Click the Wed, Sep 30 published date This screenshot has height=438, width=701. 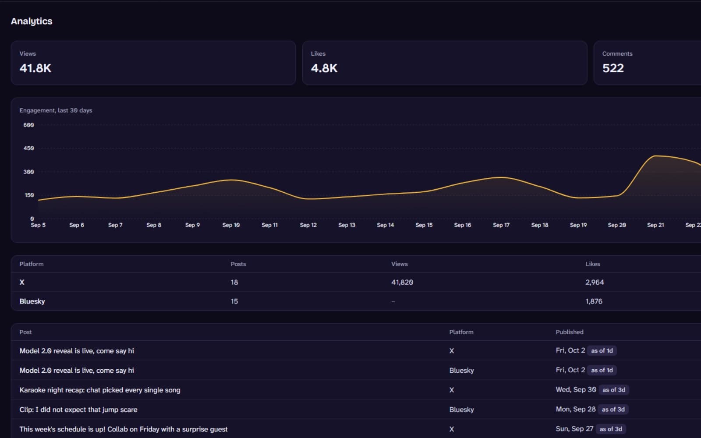[576, 389]
